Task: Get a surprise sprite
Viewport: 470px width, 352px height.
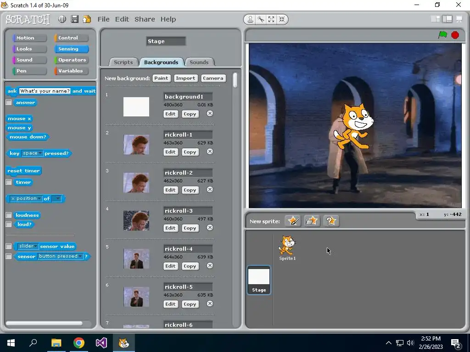Action: coord(331,221)
